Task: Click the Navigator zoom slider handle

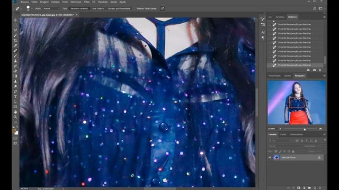Action: coord(305,129)
